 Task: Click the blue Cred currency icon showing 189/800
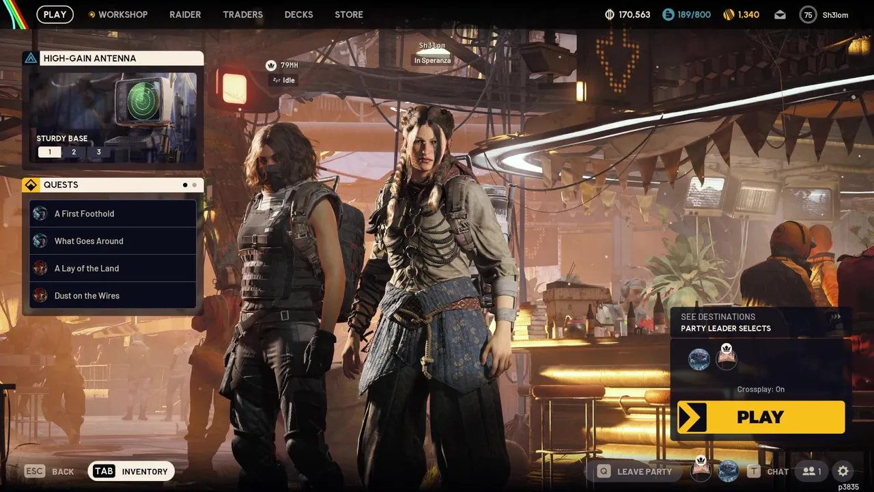[x=668, y=14]
